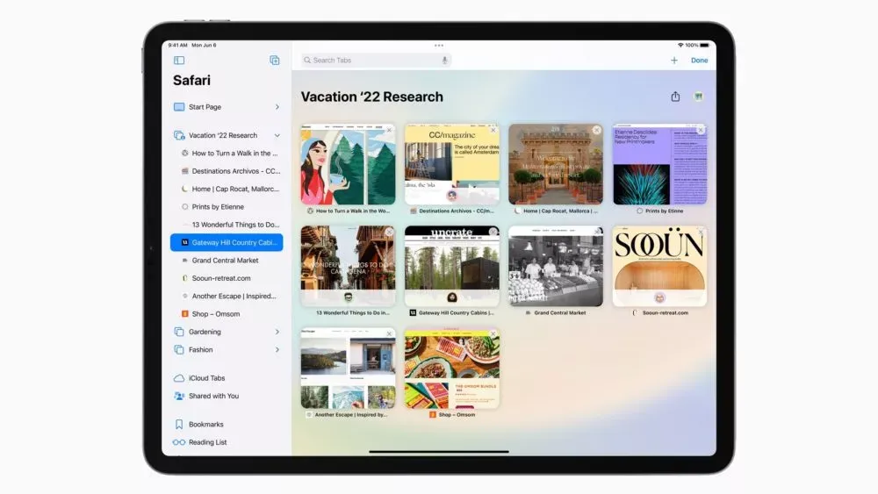The width and height of the screenshot is (878, 494).
Task: Open iCloud Tabs in sidebar
Action: click(206, 378)
